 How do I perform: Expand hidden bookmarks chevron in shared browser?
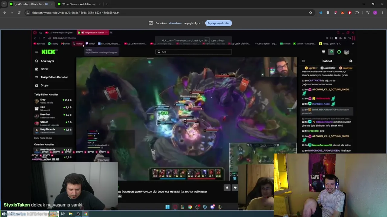(x=353, y=44)
